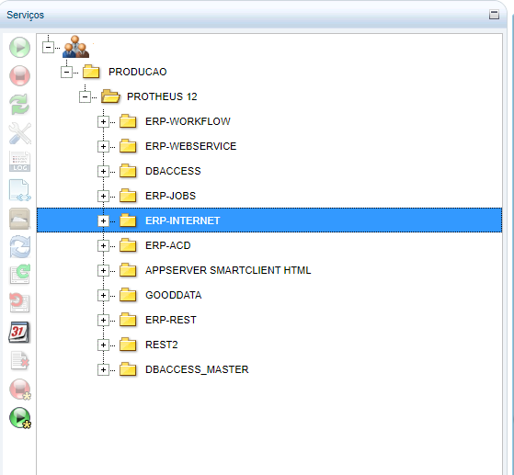
Task: Expand the APPSERVER SMARTCLIENT HTML node
Action: pyautogui.click(x=103, y=271)
